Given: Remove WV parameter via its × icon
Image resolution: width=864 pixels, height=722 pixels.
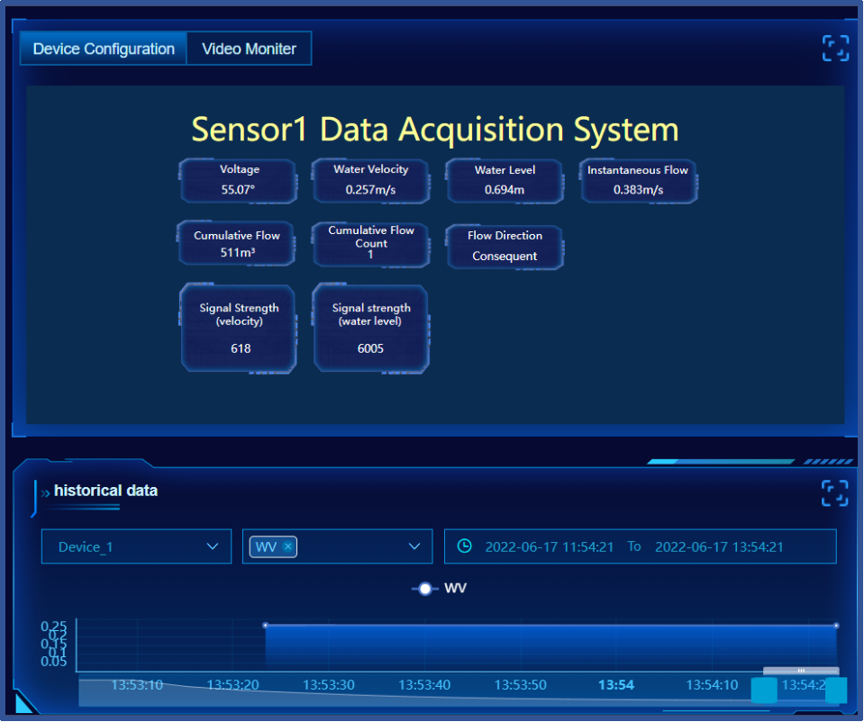Looking at the screenshot, I should click(x=286, y=546).
